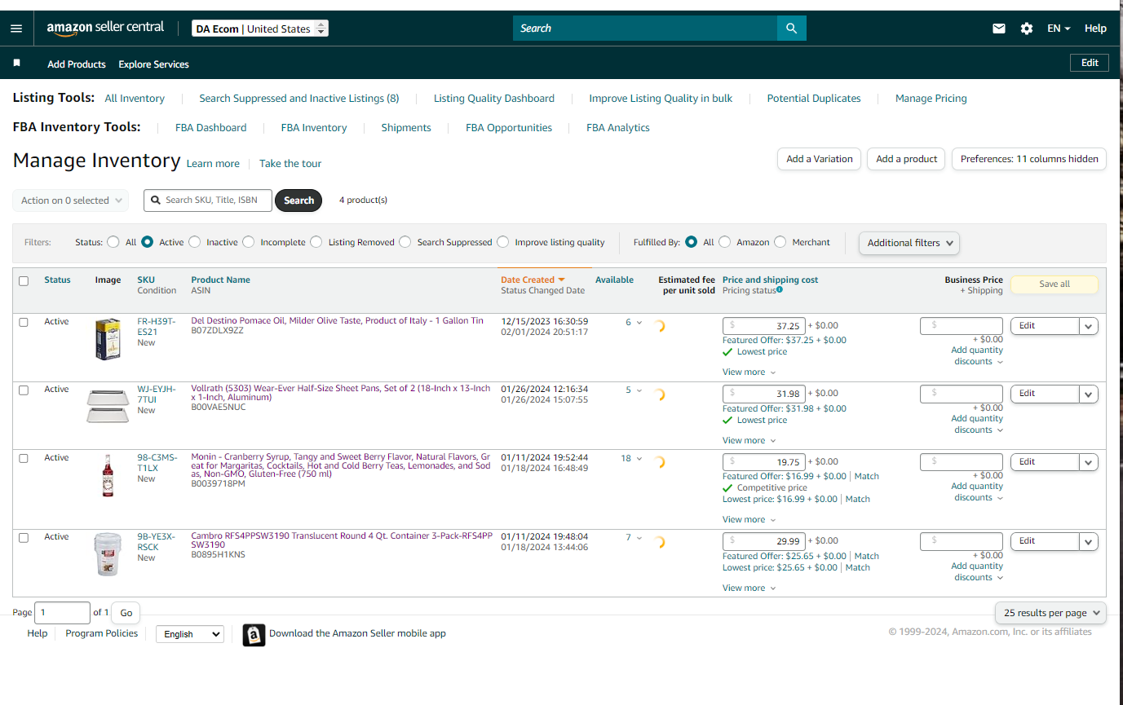1123x705 pixels.
Task: Click the page number input field
Action: [62, 613]
